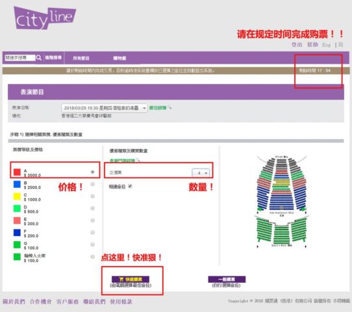The image size is (352, 312).
Task: Click the Cityline logo
Action: [x=45, y=18]
